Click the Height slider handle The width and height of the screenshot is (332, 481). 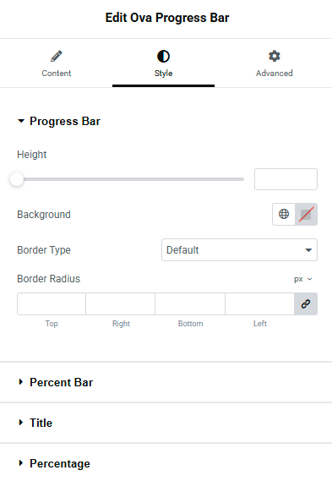pos(17,179)
